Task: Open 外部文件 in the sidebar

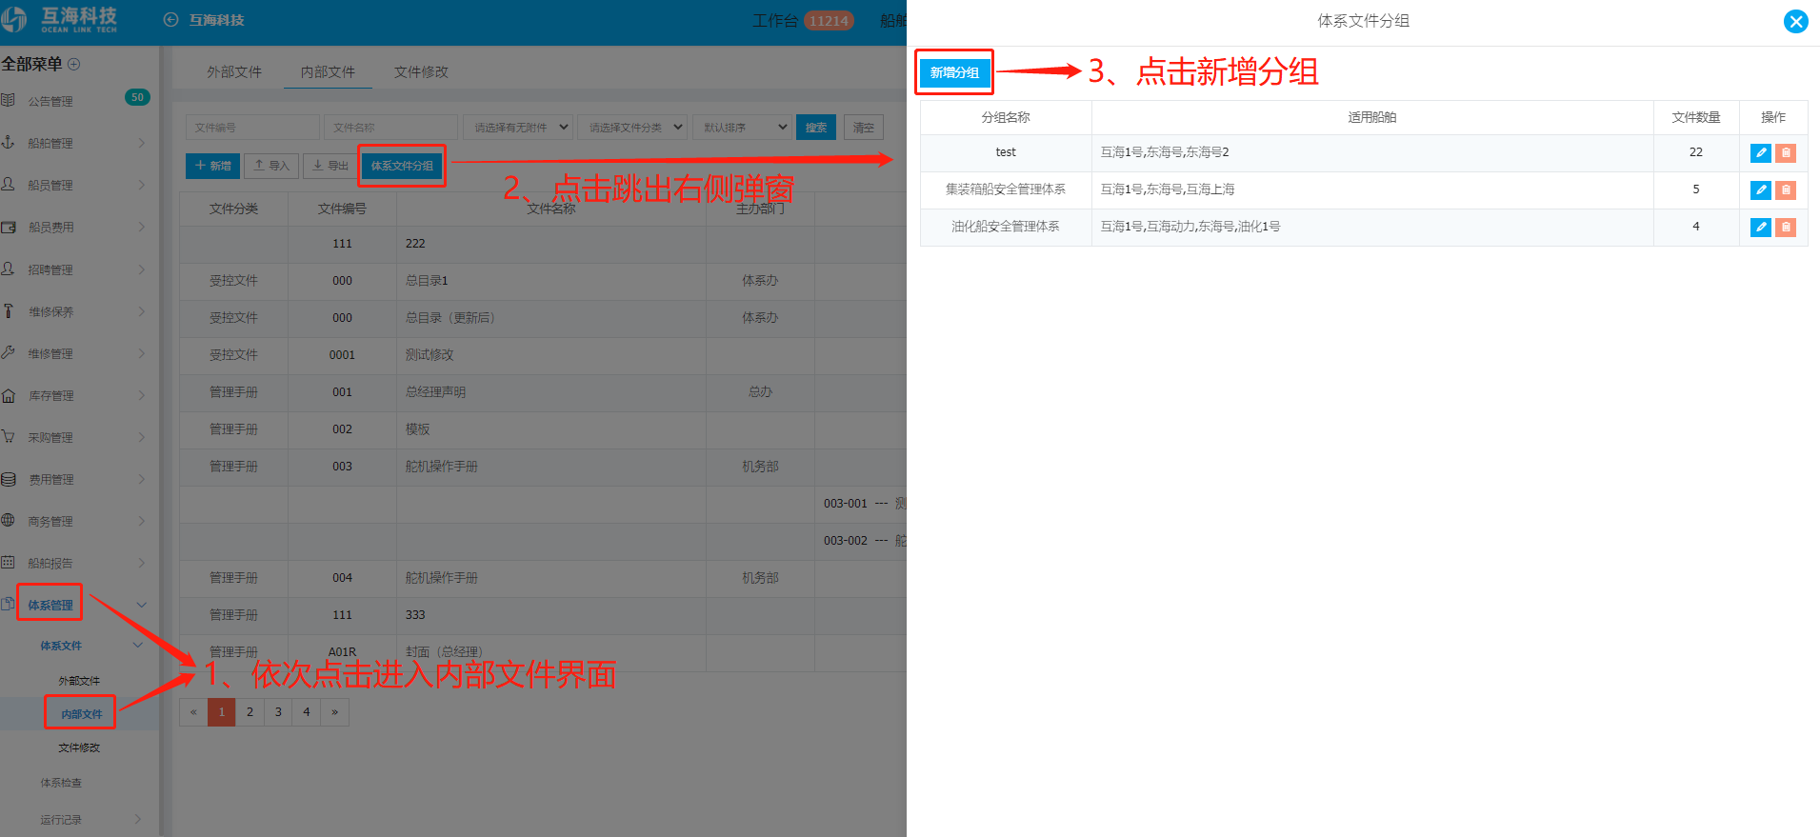Action: tap(79, 681)
